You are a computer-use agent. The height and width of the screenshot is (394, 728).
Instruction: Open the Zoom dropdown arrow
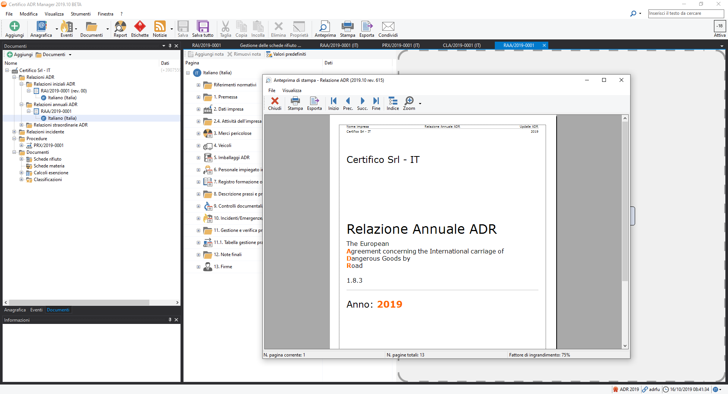[x=420, y=103]
